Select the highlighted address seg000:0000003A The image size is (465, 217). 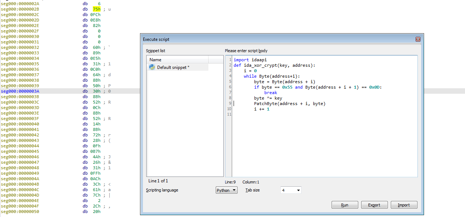click(x=20, y=91)
